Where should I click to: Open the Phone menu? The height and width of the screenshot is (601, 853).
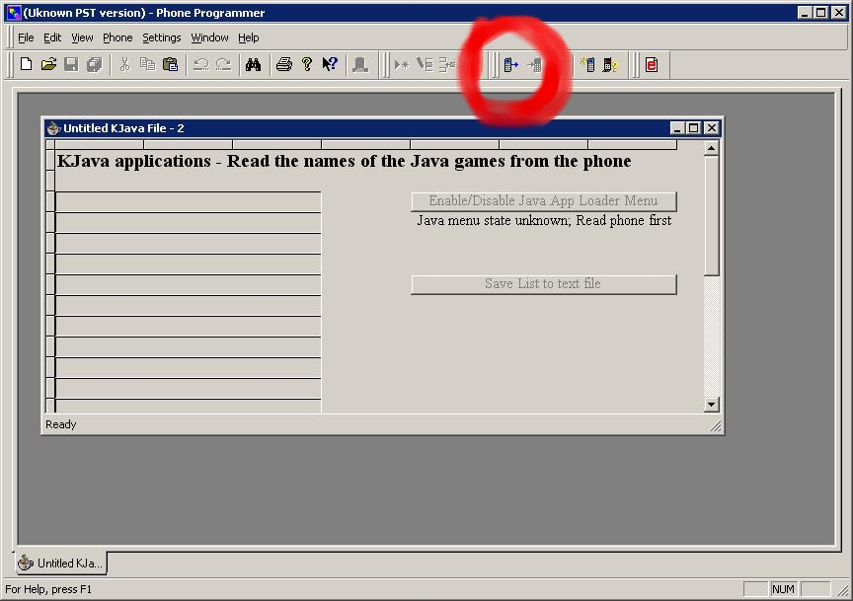(117, 38)
